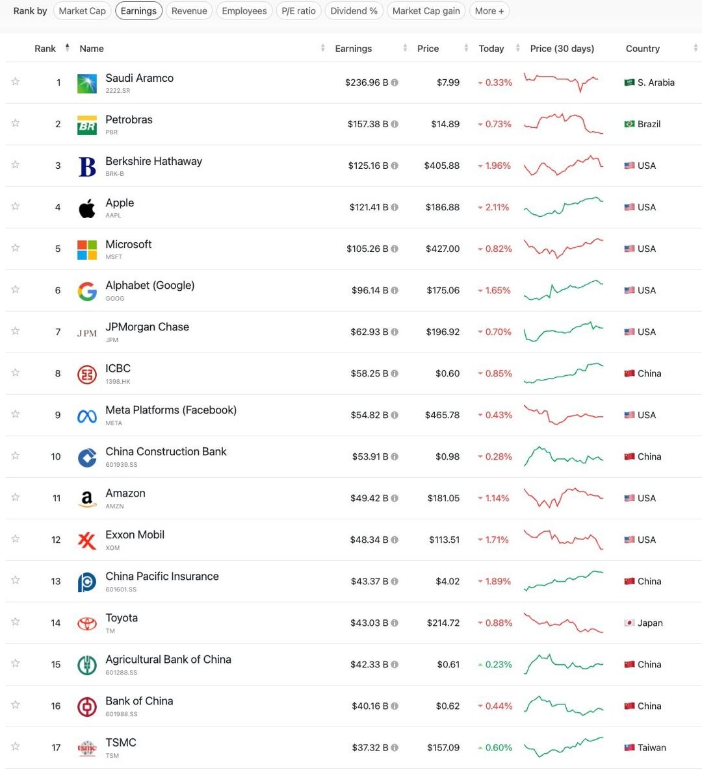The width and height of the screenshot is (702, 770).
Task: Switch to Market Cap gain ranking
Action: pos(426,11)
